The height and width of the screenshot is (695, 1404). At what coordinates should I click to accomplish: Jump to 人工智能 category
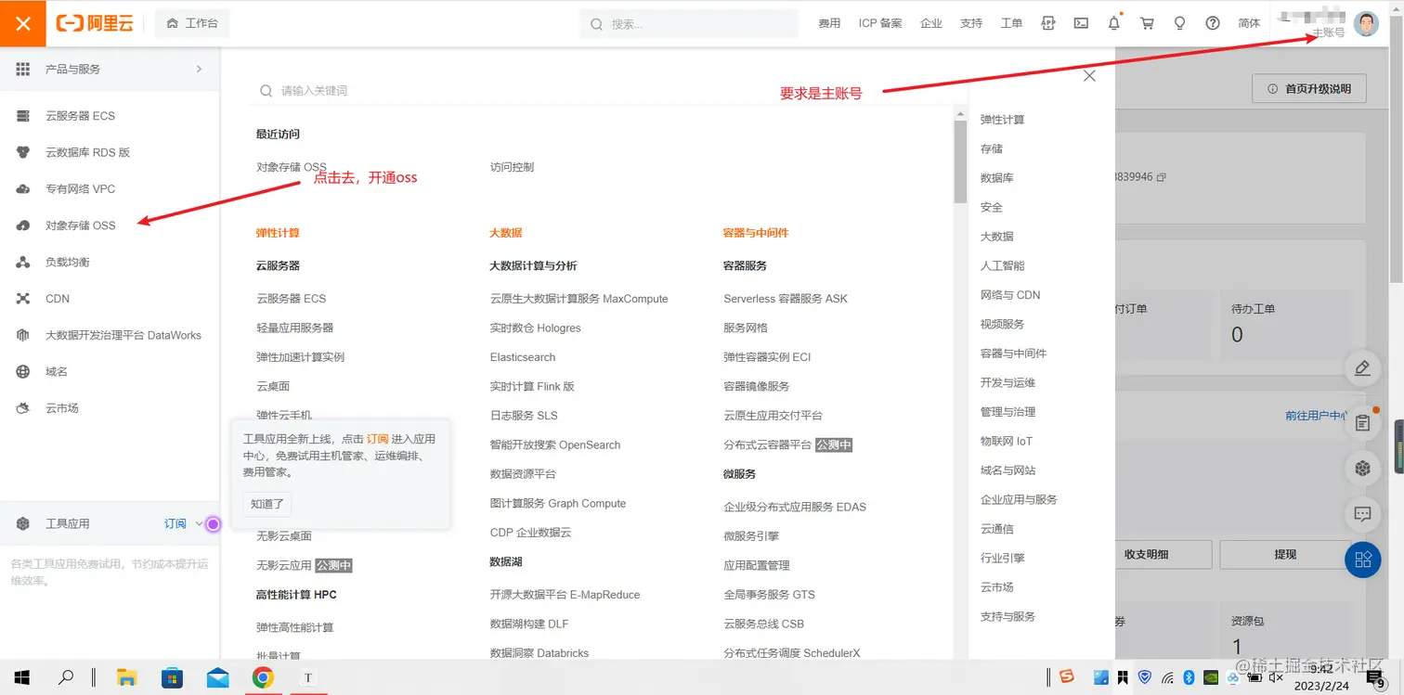click(x=1003, y=265)
